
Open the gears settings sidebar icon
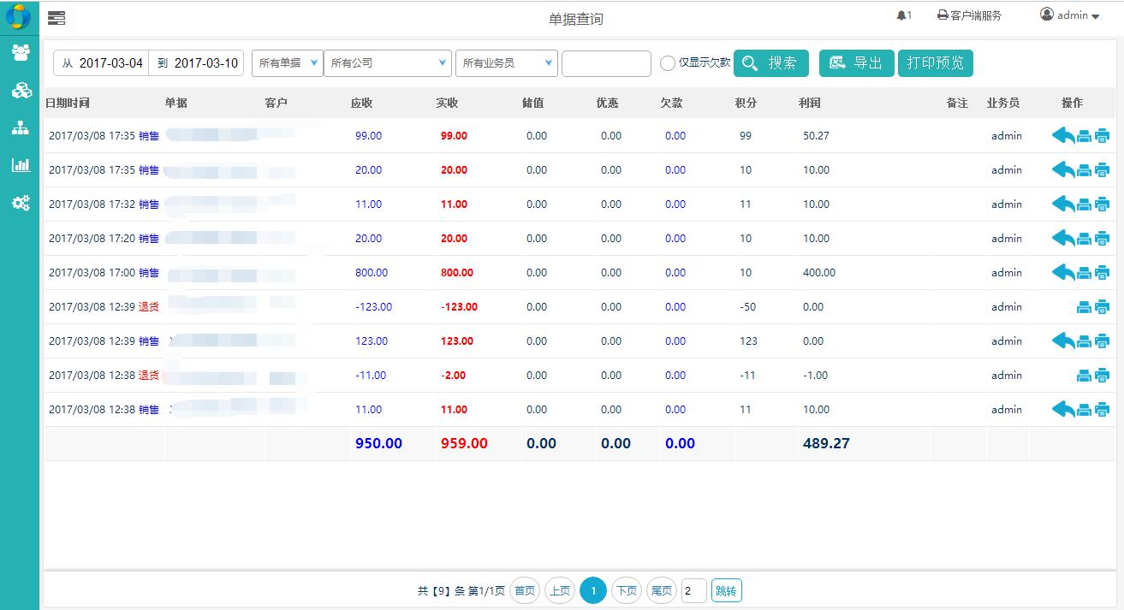pos(21,203)
